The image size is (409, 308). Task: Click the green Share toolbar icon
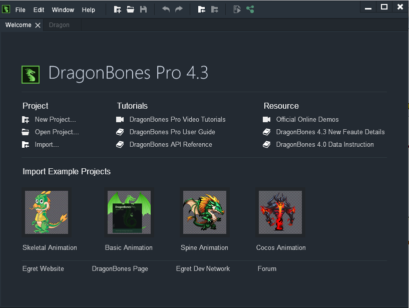click(250, 10)
